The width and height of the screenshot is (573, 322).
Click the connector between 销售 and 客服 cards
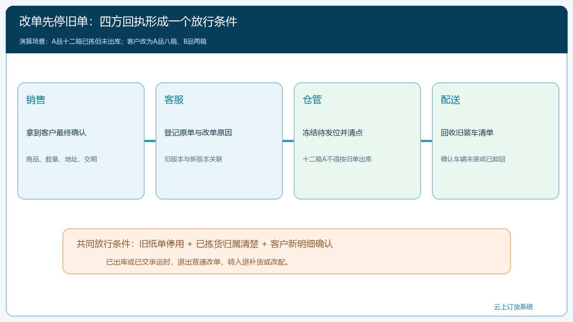[x=150, y=141]
